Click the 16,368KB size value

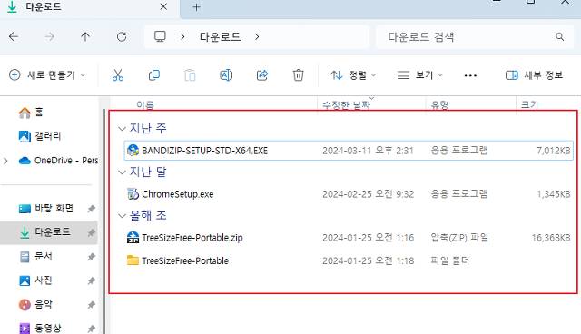coord(551,238)
